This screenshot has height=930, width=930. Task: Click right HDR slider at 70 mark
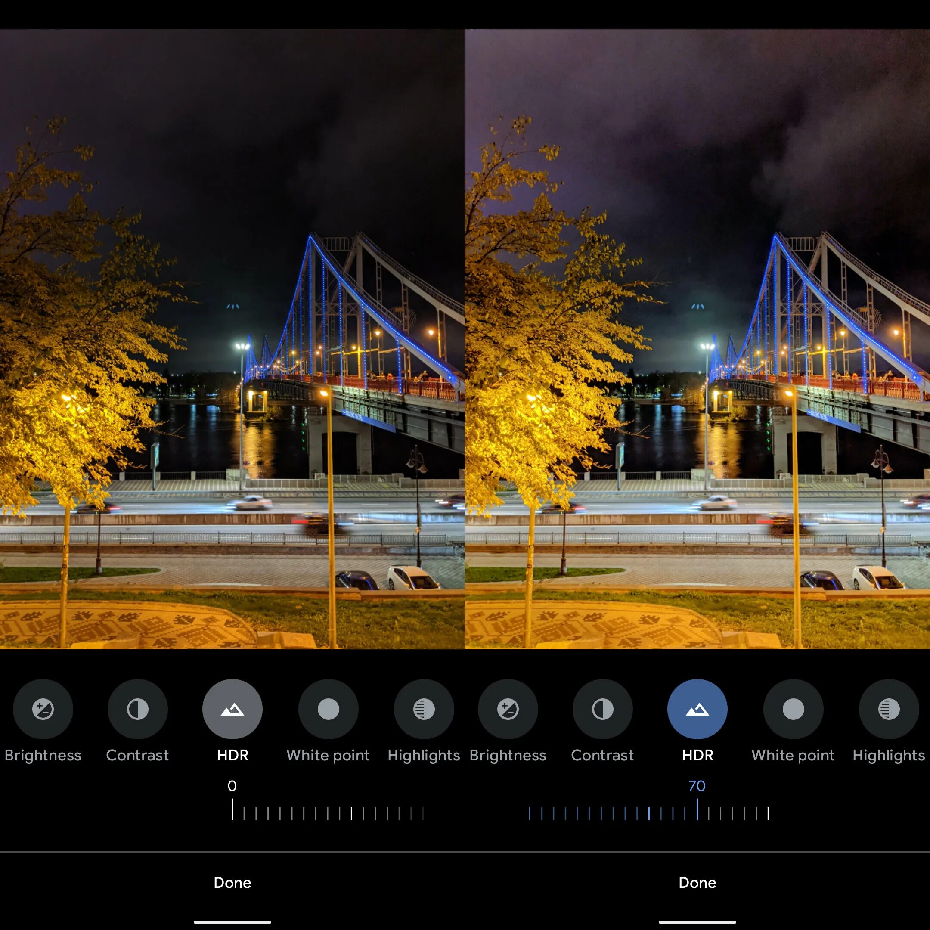(697, 809)
